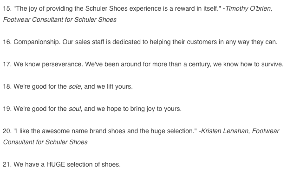Screen dimensions: 300x174
Task: Click the awesome name brand shoes quote
Action: [105, 131]
